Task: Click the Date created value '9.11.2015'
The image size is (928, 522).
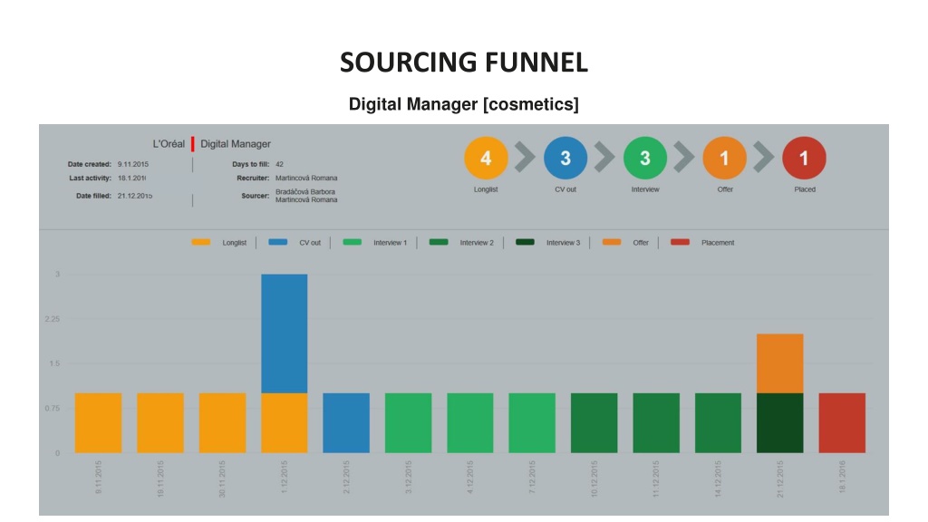Action: point(133,164)
